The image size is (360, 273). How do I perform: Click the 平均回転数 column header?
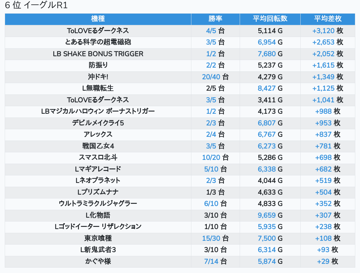[270, 19]
